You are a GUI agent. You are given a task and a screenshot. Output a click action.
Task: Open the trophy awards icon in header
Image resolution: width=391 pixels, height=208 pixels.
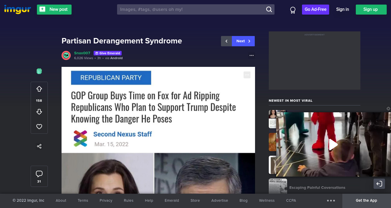tap(293, 10)
